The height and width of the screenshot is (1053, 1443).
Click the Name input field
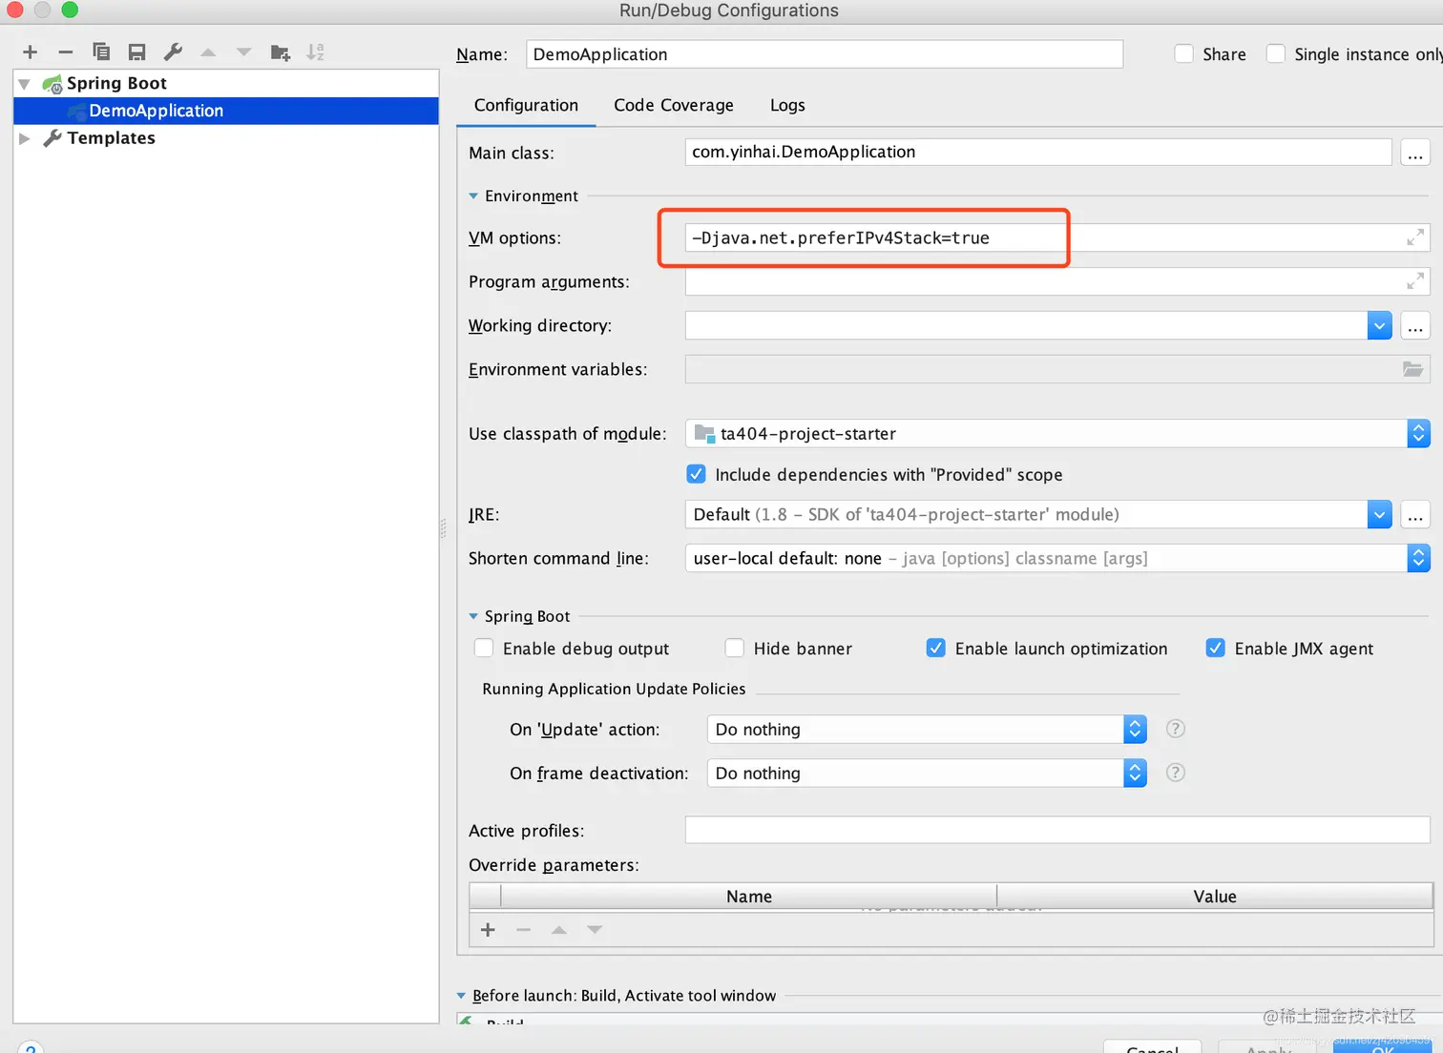click(825, 54)
